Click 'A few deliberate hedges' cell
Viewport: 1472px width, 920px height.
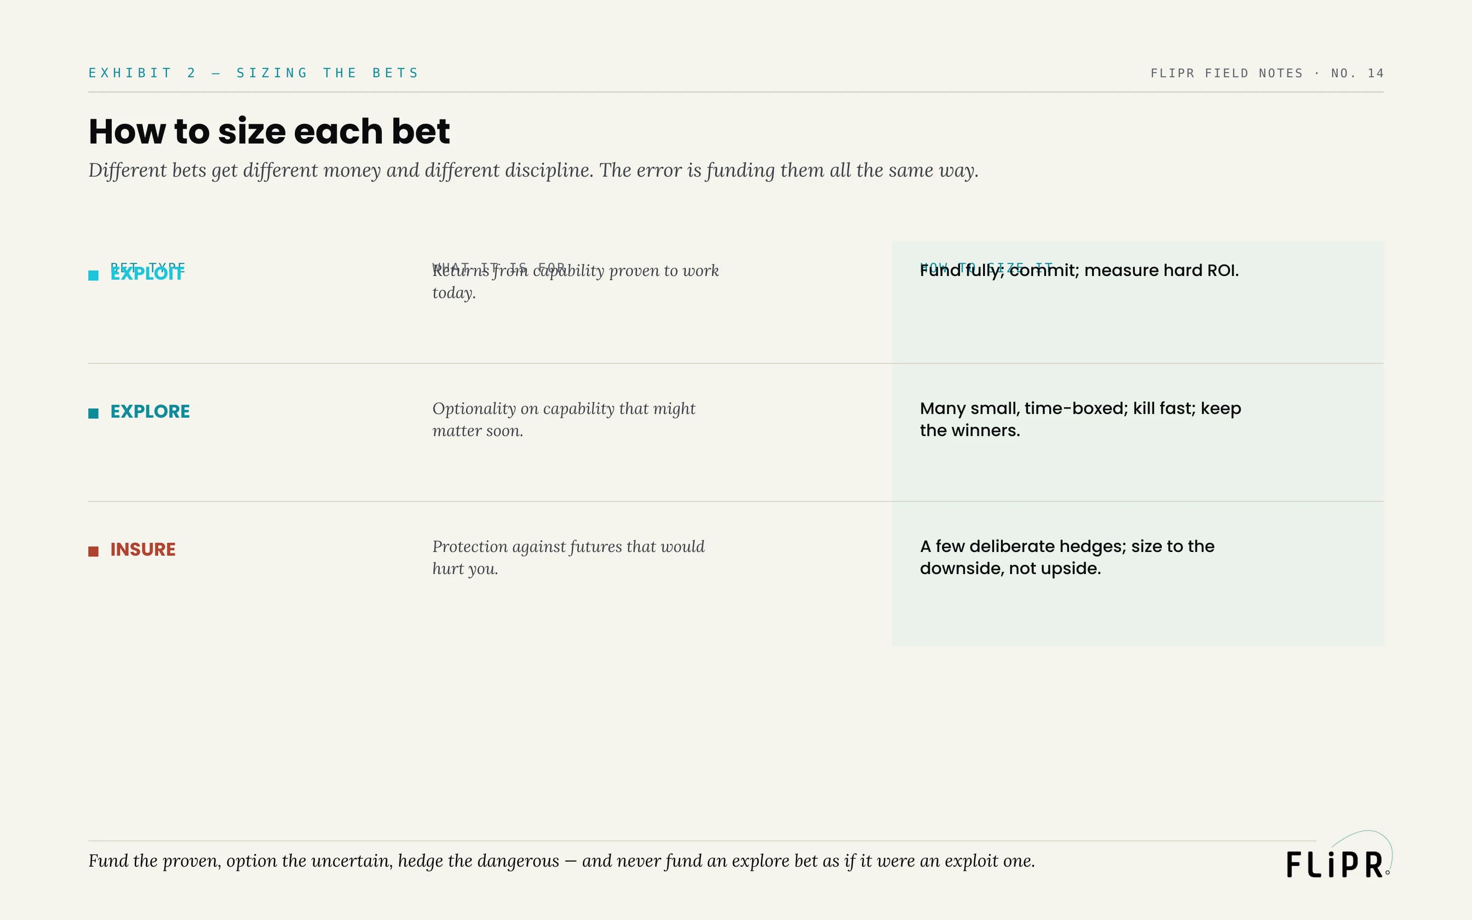pyautogui.click(x=1067, y=558)
